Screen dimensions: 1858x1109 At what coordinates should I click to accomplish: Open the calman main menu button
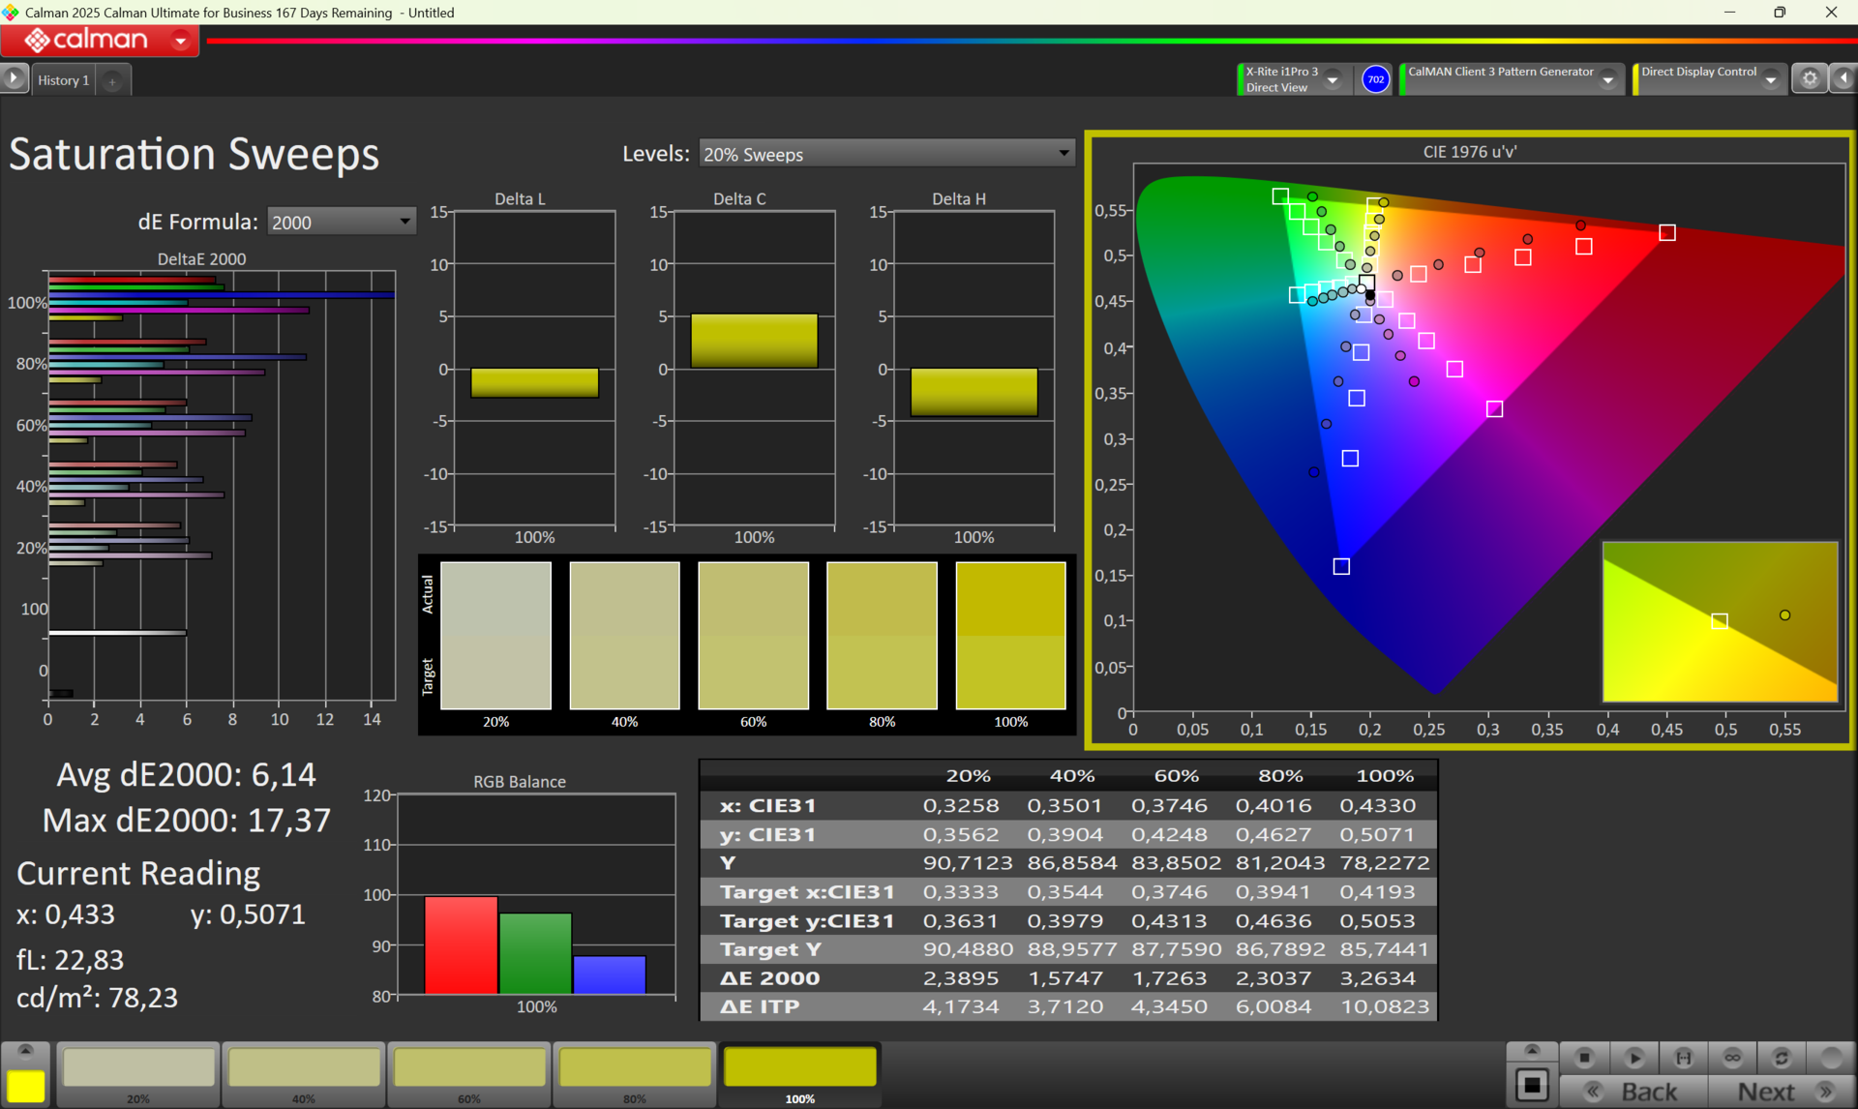(101, 40)
